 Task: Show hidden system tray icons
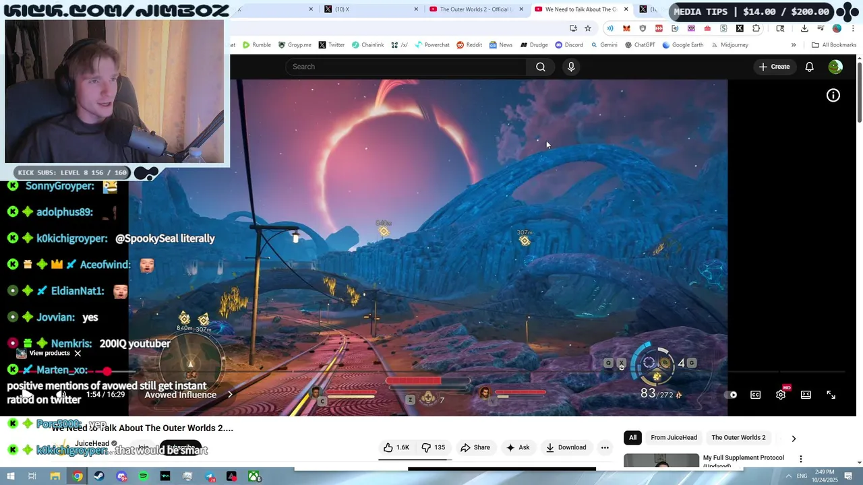pyautogui.click(x=788, y=476)
